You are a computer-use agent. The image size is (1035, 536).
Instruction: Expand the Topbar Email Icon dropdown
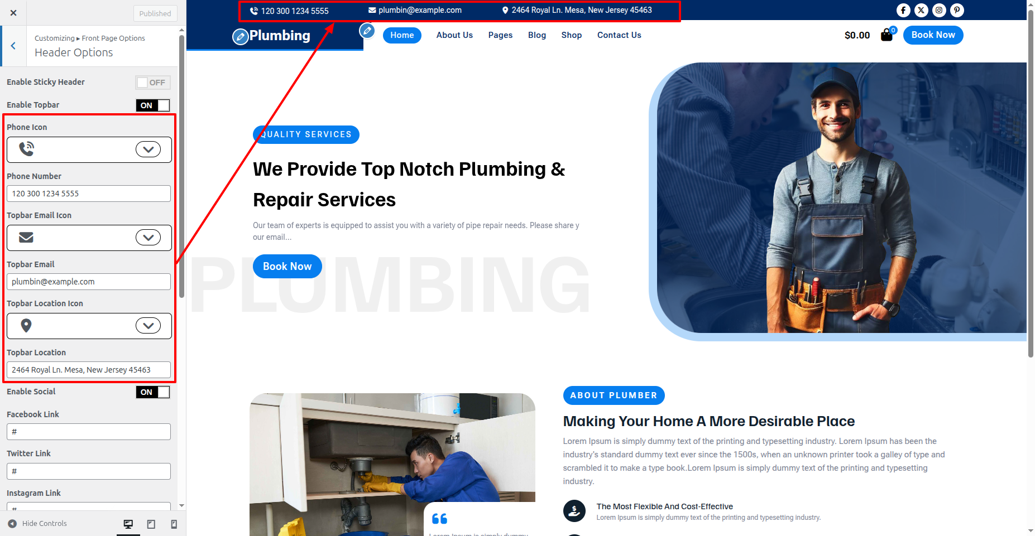pos(148,238)
